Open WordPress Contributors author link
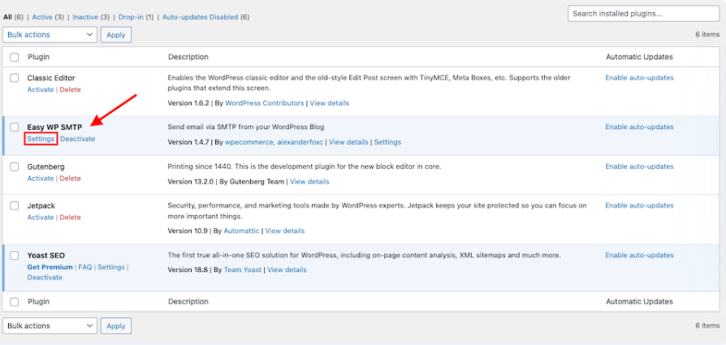 point(265,103)
